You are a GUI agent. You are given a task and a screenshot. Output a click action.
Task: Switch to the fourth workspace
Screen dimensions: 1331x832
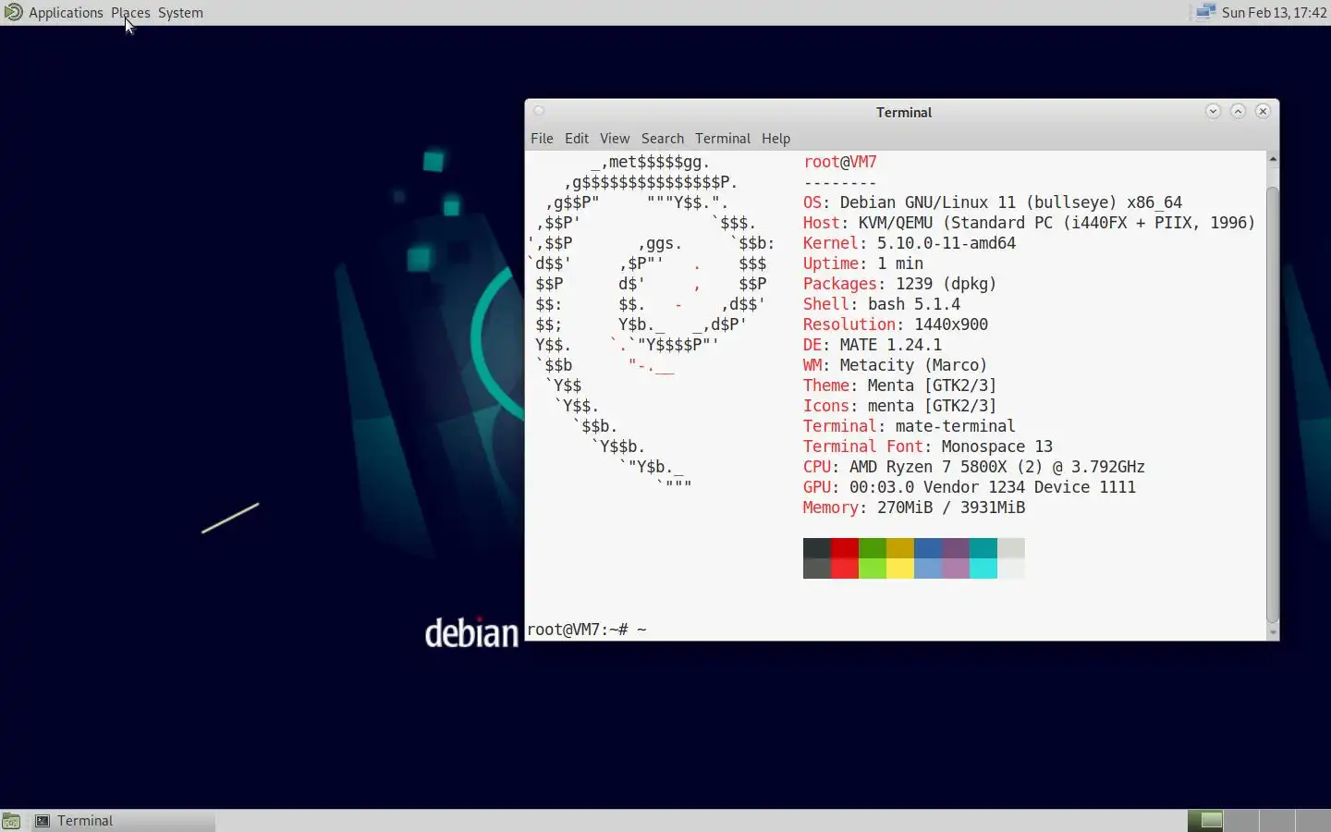tap(1313, 820)
